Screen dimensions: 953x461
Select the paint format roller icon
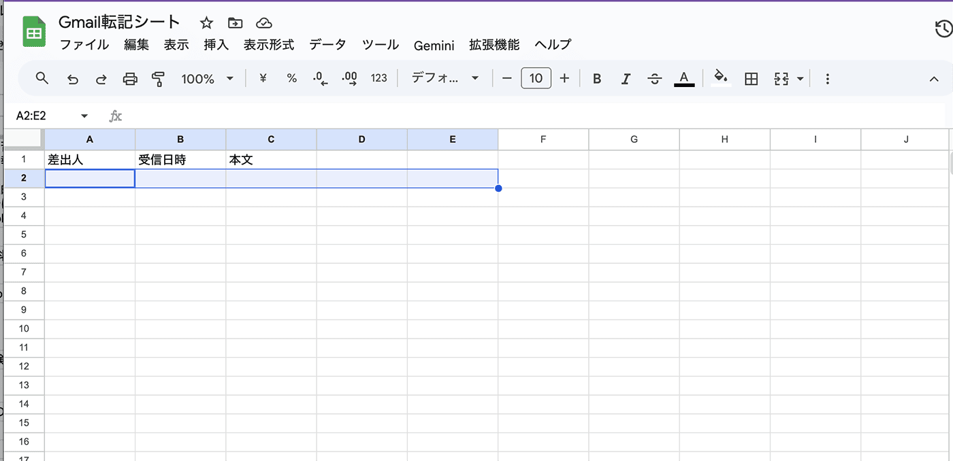tap(159, 79)
